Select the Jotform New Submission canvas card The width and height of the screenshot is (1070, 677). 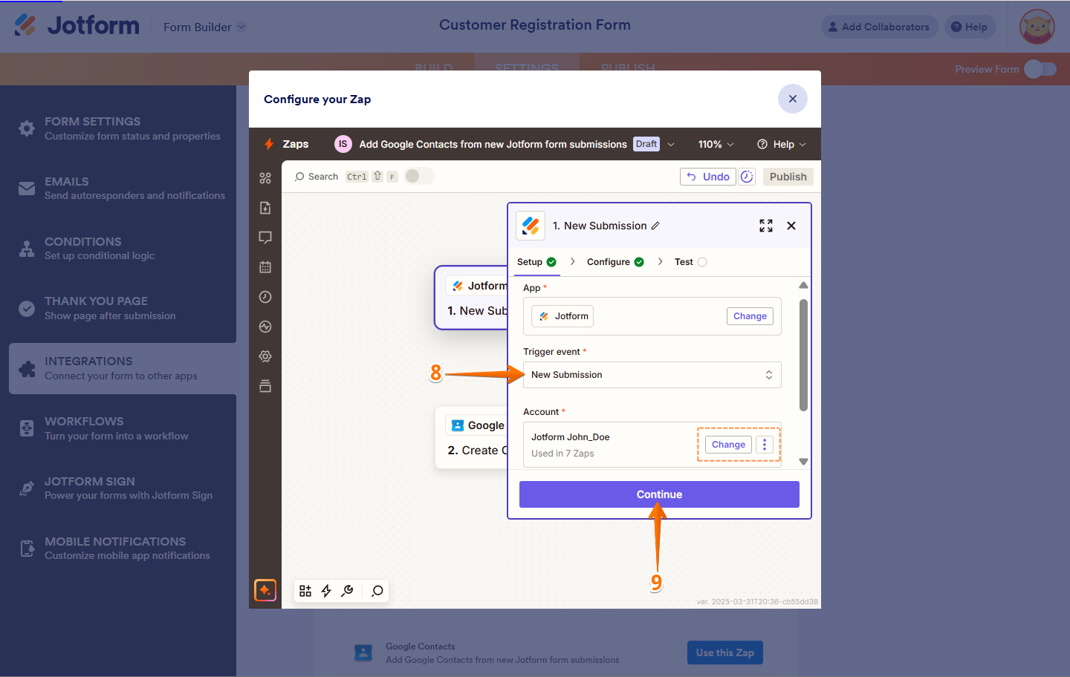[x=471, y=298]
